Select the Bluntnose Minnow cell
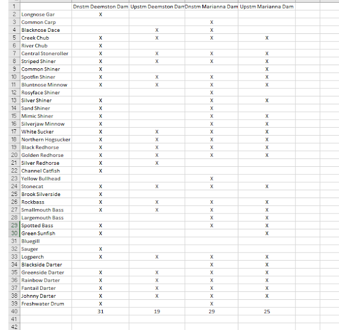 (x=46, y=85)
